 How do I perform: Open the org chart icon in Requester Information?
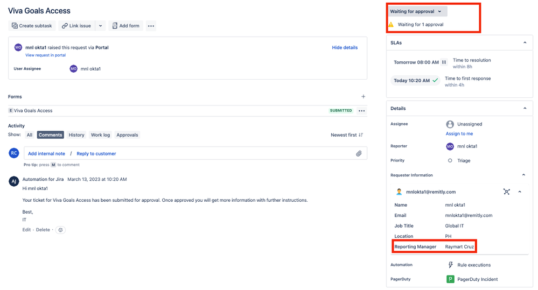point(506,192)
